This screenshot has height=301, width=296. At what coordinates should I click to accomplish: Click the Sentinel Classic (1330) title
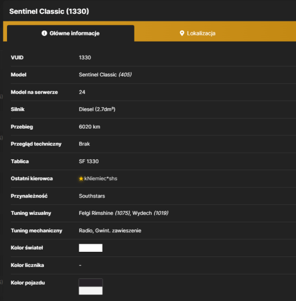49,11
